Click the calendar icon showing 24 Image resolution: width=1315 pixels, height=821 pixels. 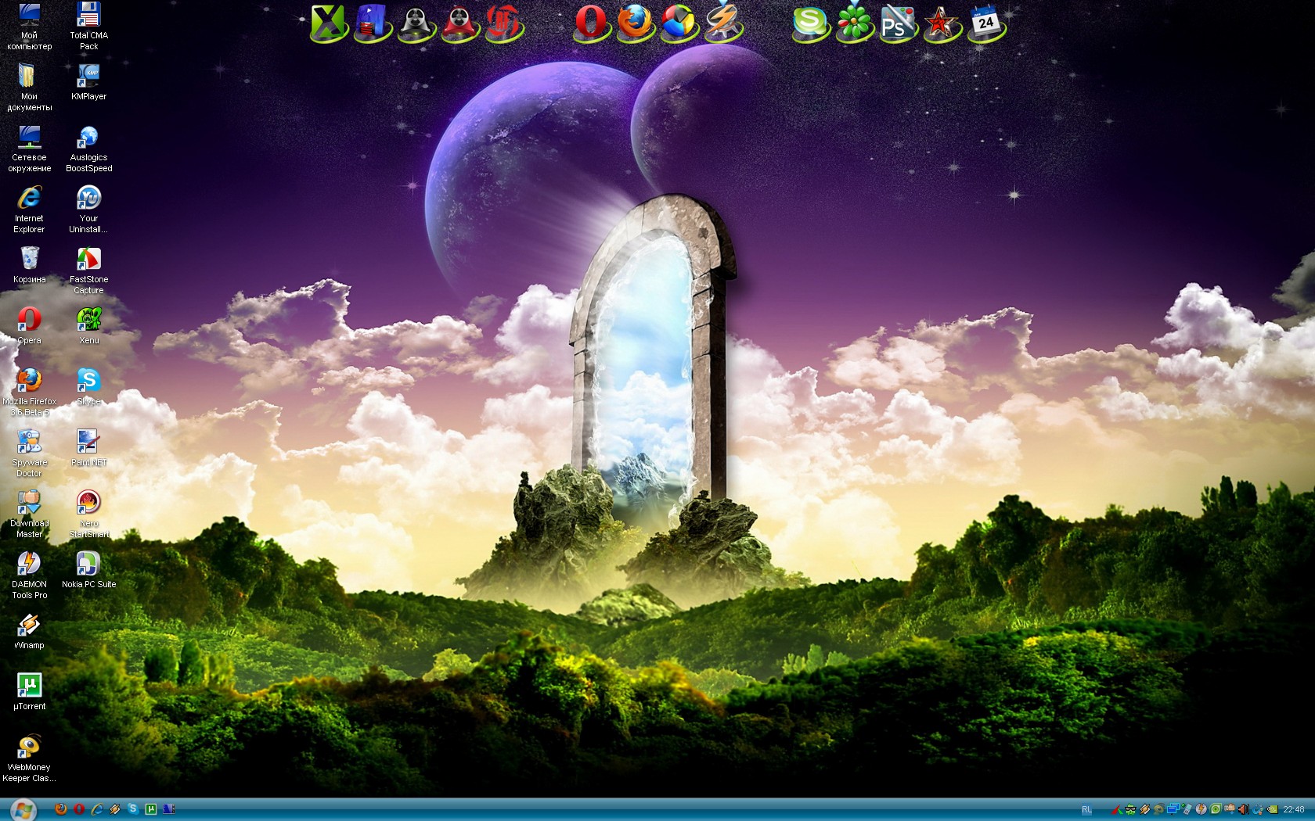pyautogui.click(x=985, y=23)
